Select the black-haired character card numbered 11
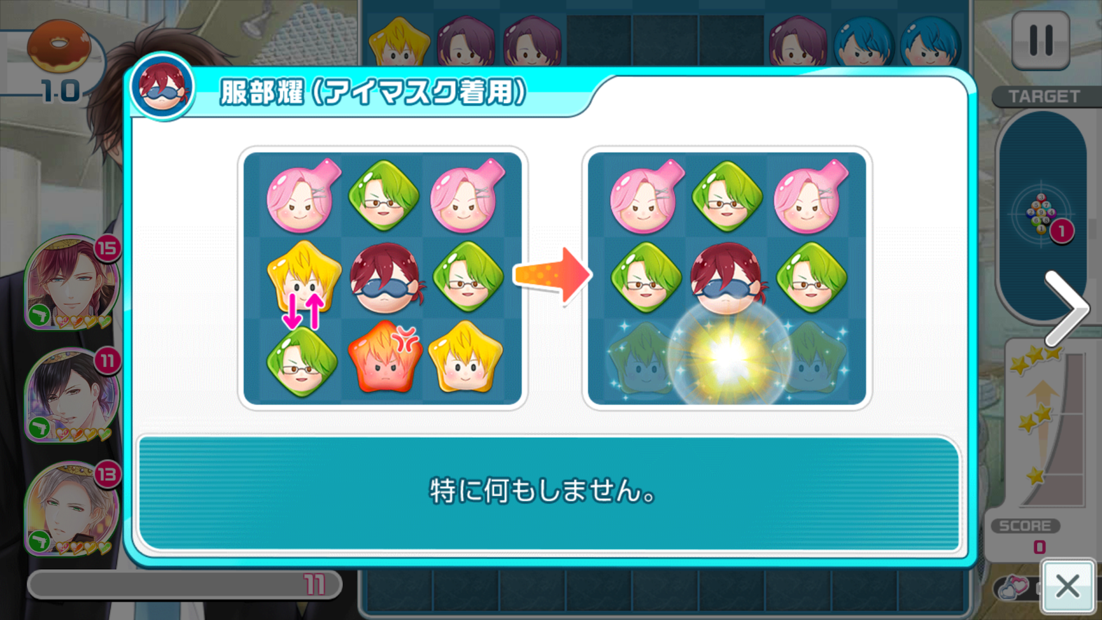 click(x=71, y=395)
